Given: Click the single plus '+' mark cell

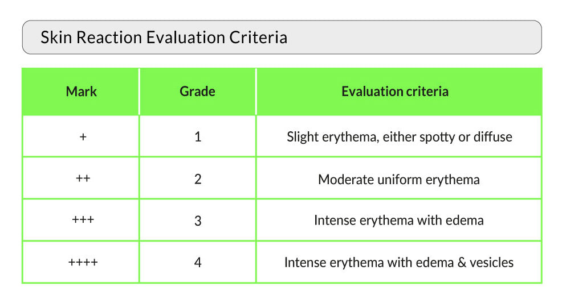Looking at the screenshot, I should click(83, 137).
